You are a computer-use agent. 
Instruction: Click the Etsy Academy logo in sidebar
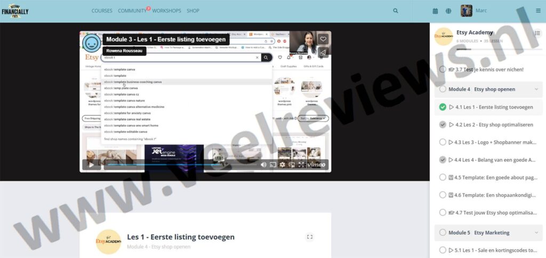444,36
